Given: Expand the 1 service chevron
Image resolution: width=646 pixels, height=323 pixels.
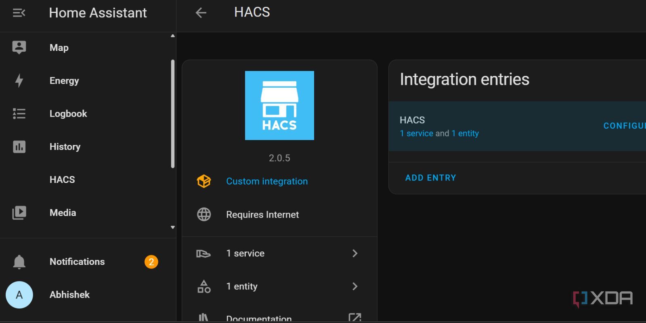Looking at the screenshot, I should pos(355,253).
